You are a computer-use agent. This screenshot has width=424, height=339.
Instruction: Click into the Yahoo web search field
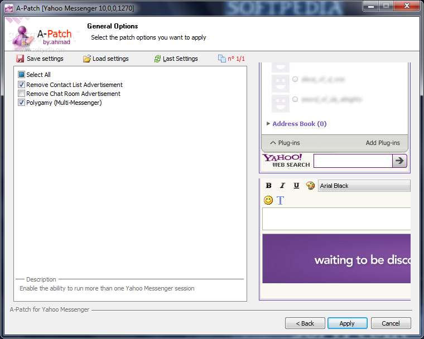(353, 161)
